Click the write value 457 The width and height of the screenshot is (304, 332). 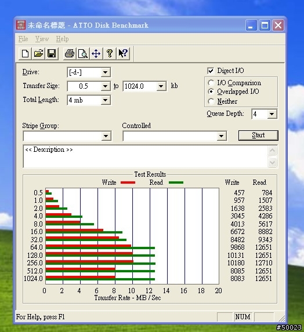point(239,193)
